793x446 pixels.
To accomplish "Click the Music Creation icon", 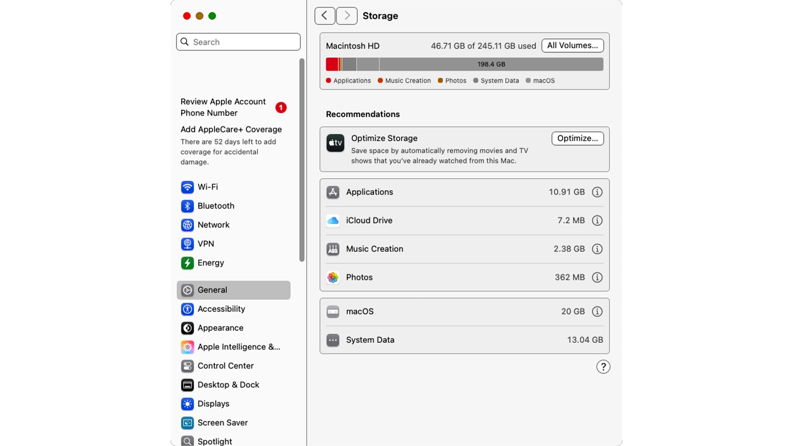I will 333,249.
